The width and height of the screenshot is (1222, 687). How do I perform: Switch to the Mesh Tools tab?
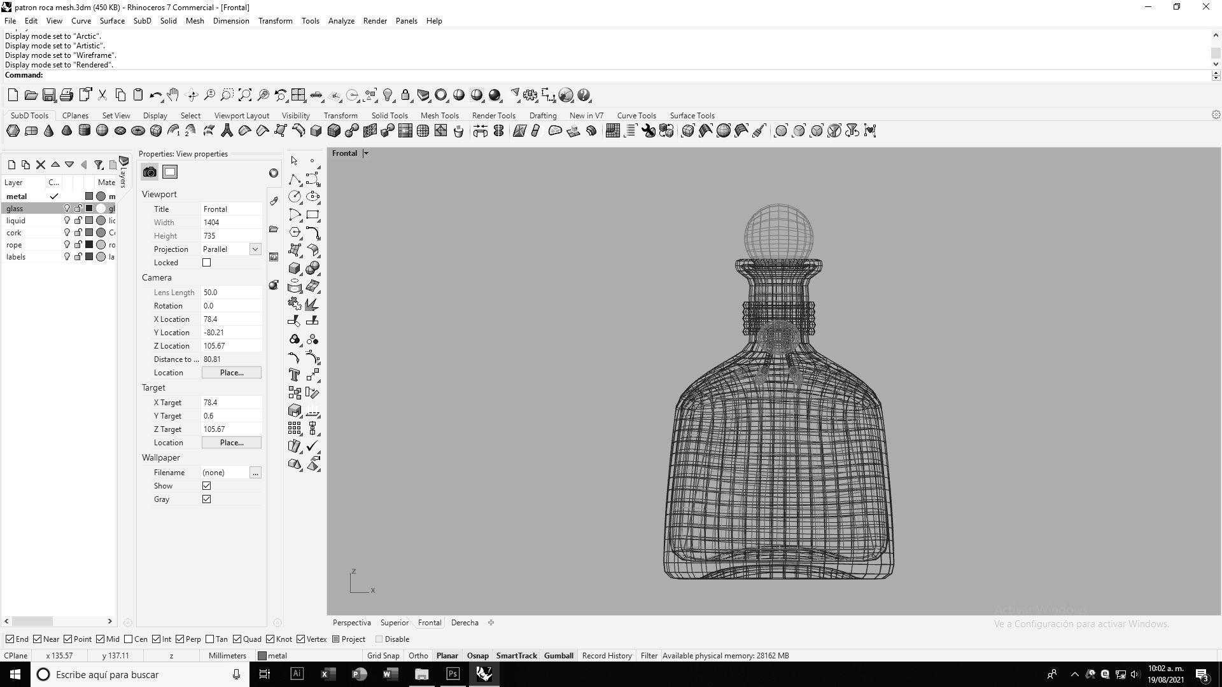click(439, 116)
